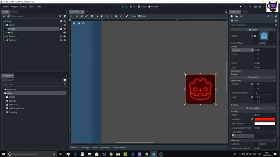Viewport: 280px width, 157px height.
Task: Open the Output bottom panel
Action: click(x=74, y=147)
